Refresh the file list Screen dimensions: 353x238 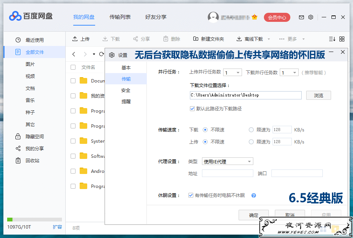click(102, 54)
